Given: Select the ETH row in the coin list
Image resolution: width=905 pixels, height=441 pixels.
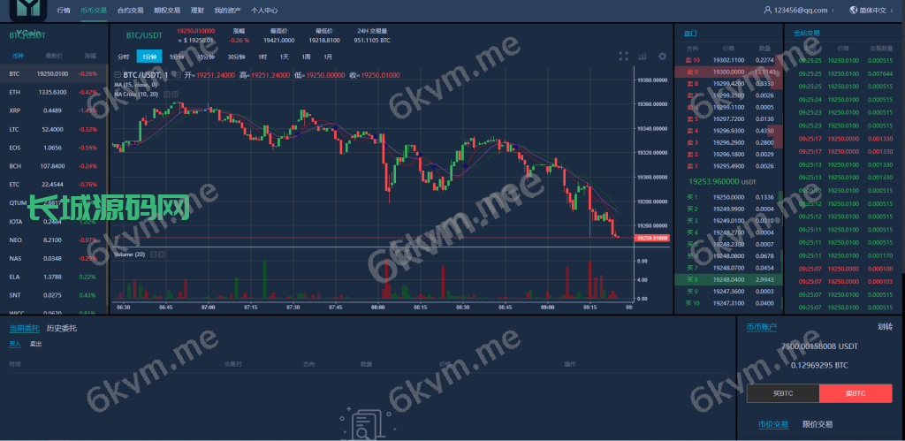Looking at the screenshot, I should click(53, 92).
